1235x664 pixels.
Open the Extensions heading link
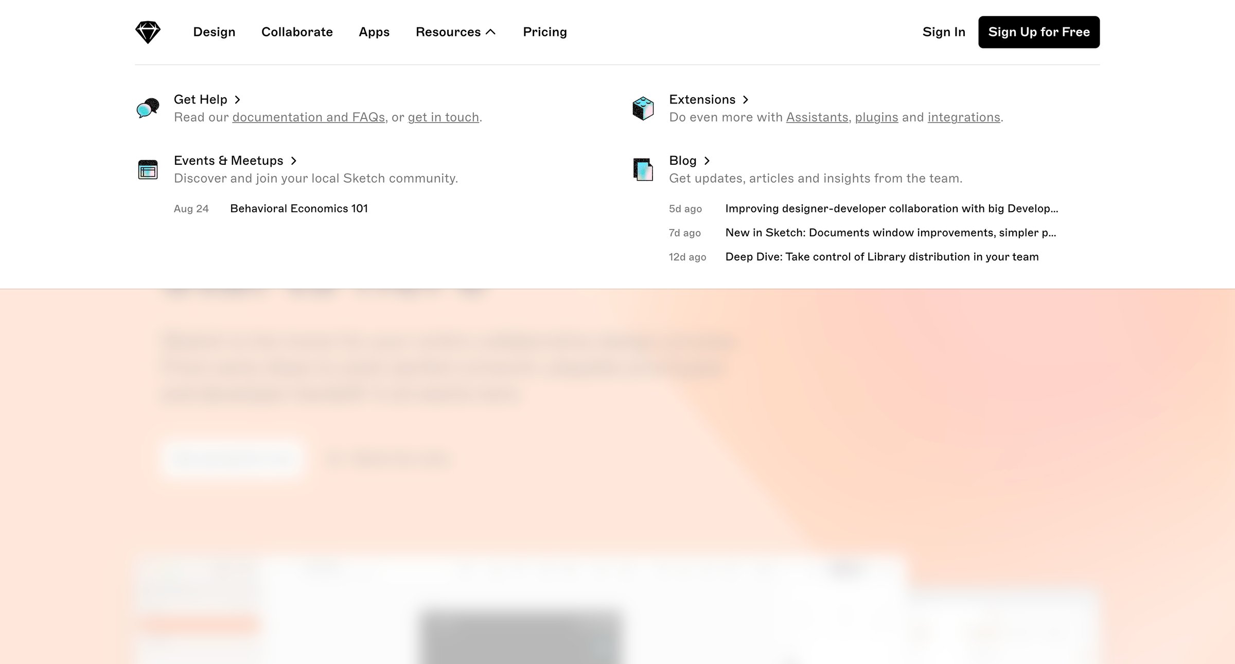pos(709,99)
